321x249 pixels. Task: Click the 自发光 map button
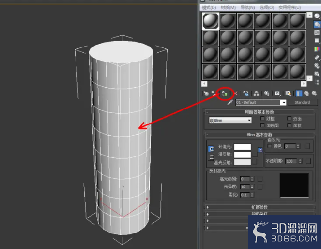pos(307,146)
